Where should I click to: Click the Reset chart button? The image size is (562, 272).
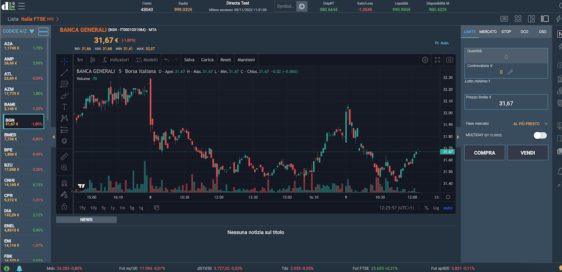225,60
